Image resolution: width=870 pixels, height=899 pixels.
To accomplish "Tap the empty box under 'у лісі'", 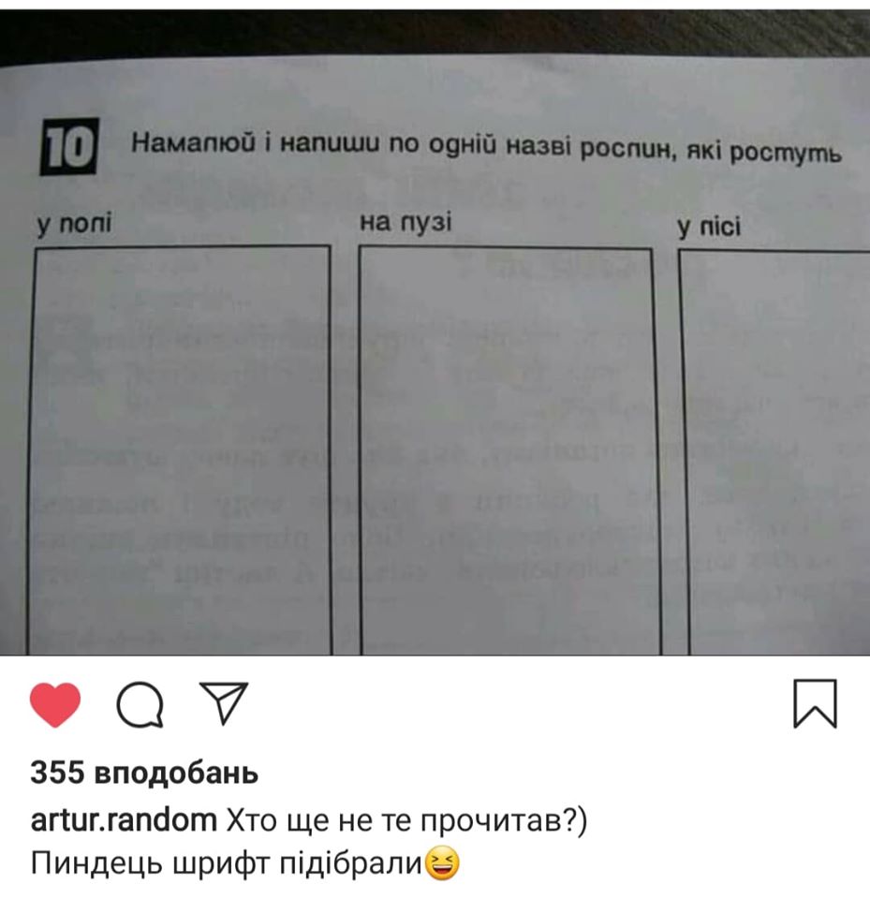I will click(775, 452).
